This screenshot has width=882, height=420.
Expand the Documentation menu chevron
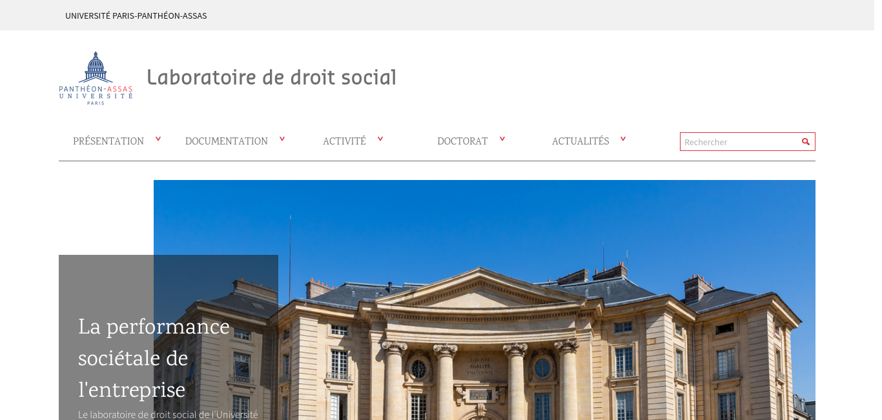[282, 139]
